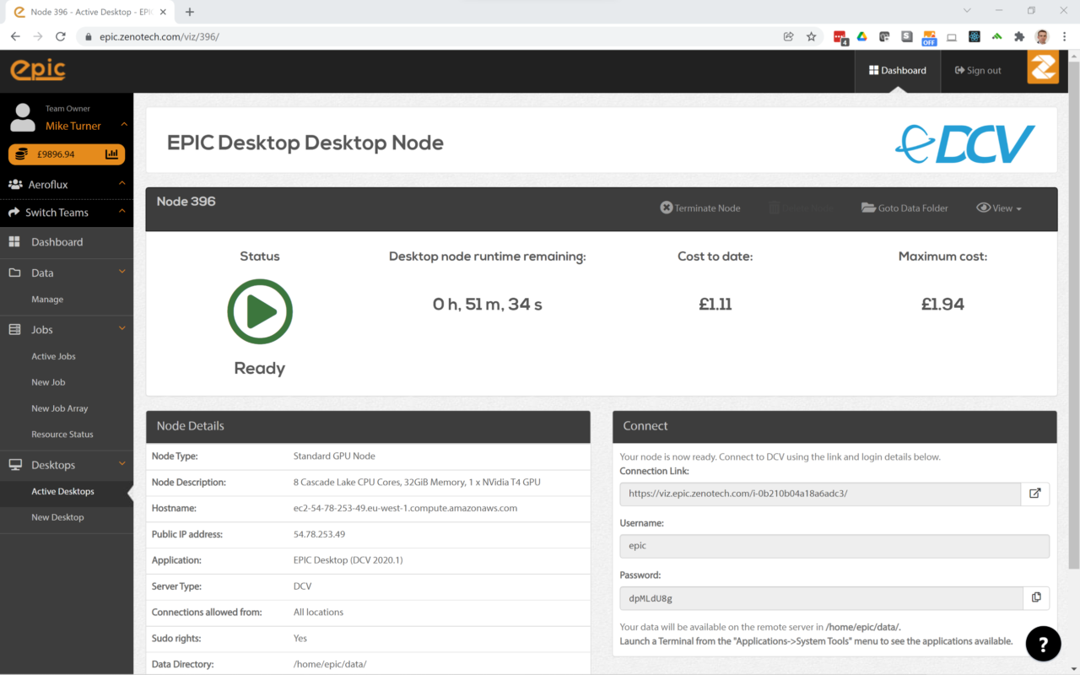This screenshot has height=675, width=1080.
Task: Click the Terminate Node button
Action: coord(699,208)
